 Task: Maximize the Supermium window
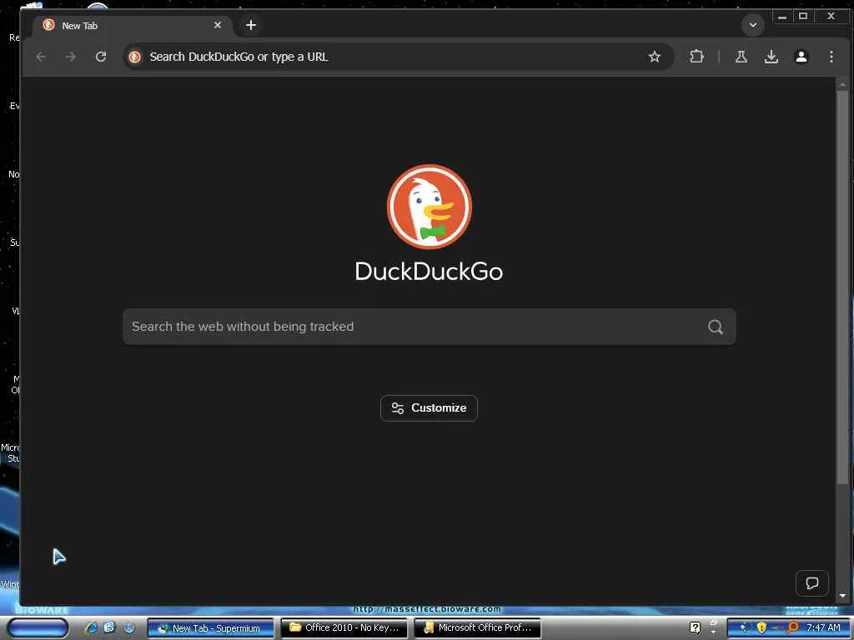(x=803, y=17)
